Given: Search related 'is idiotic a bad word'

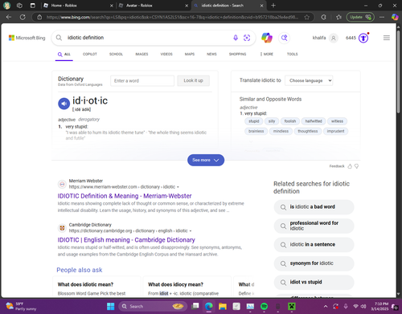Looking at the screenshot, I should pos(314,207).
